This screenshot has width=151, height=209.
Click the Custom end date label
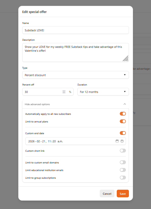coord(35,133)
